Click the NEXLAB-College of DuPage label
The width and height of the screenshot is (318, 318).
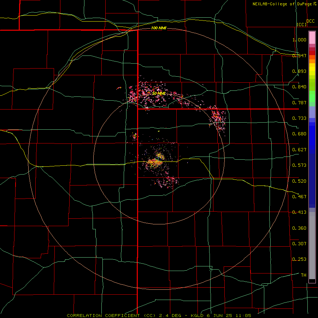coord(282,4)
